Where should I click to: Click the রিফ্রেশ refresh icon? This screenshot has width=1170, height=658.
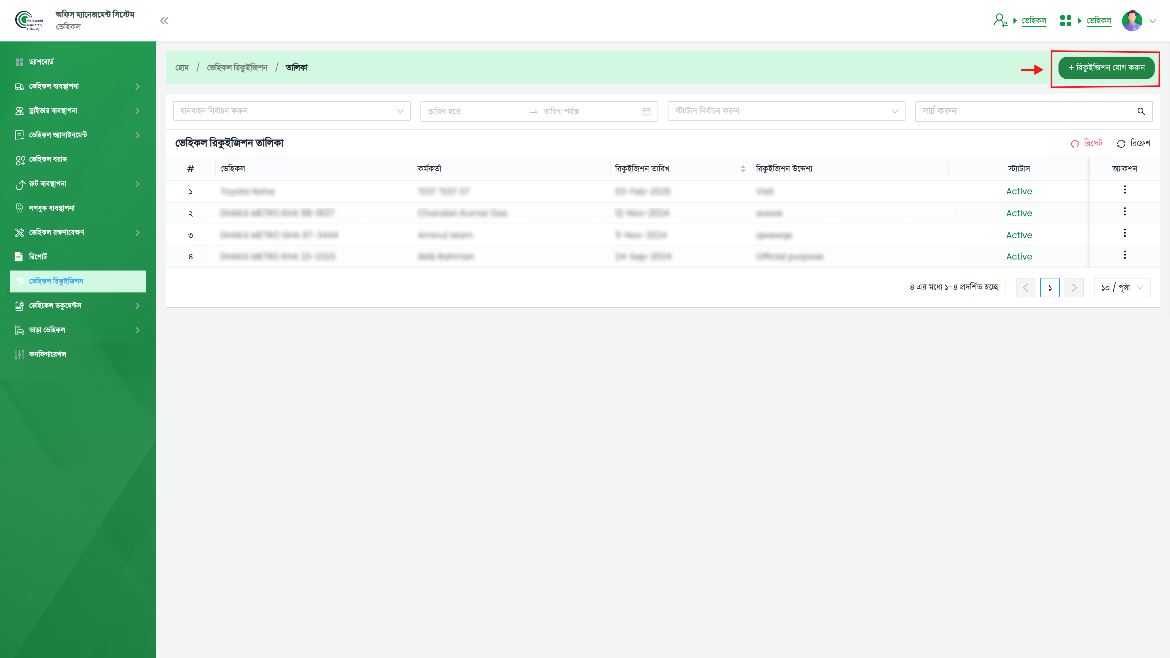pos(1121,143)
